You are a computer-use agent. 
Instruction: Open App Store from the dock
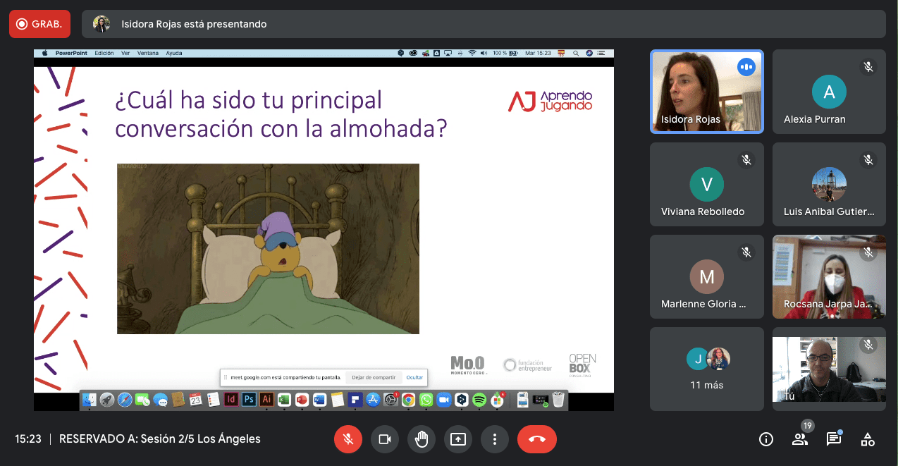point(373,400)
